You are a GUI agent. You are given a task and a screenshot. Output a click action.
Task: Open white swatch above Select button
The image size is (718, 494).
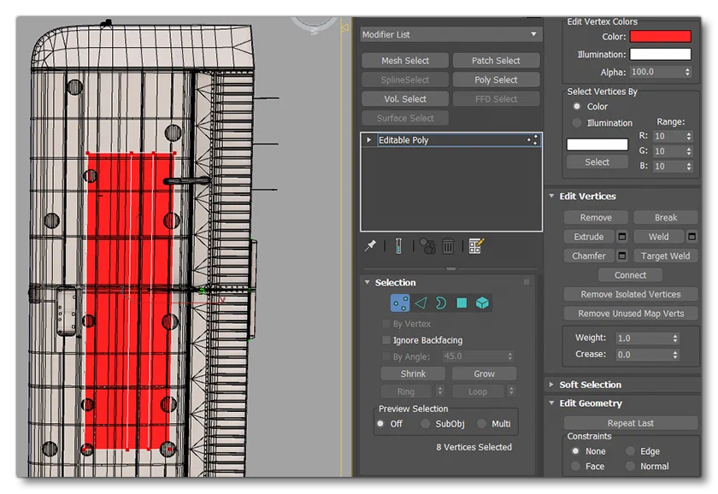(x=597, y=144)
